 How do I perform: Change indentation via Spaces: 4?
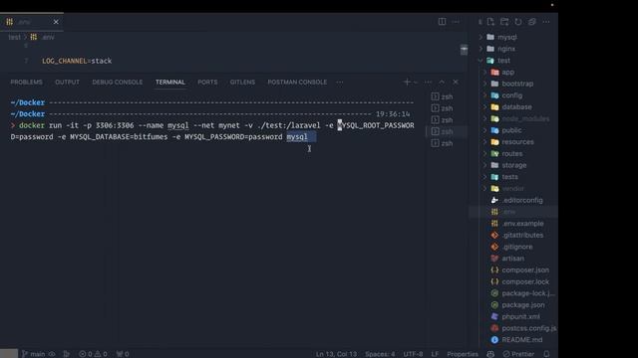380,354
